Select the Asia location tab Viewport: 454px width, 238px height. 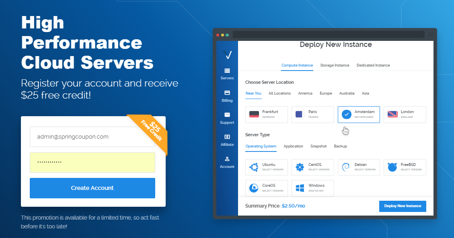366,93
